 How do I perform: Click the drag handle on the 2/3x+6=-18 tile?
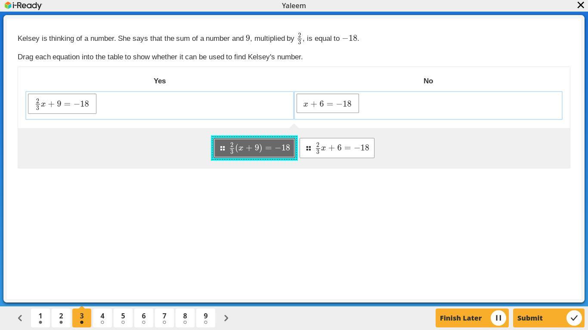(x=308, y=148)
